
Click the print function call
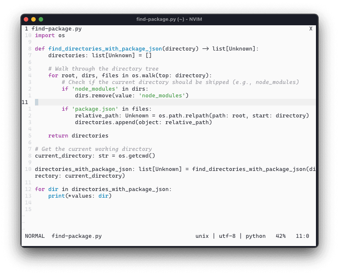tap(56, 196)
